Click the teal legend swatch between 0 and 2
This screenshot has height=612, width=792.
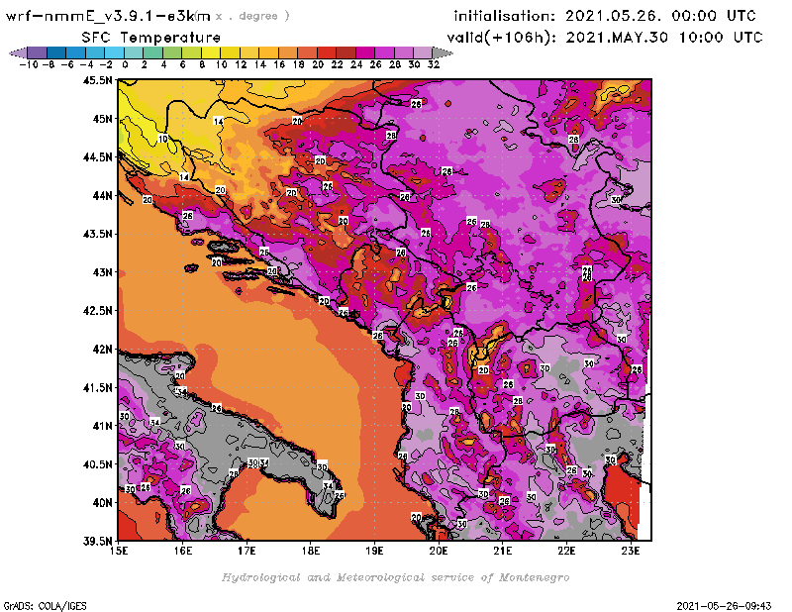[134, 52]
